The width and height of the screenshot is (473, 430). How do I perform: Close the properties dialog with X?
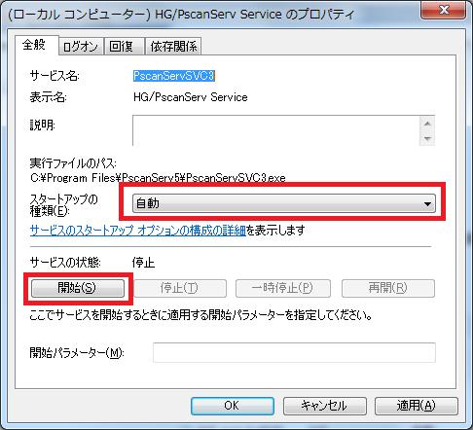(x=443, y=10)
